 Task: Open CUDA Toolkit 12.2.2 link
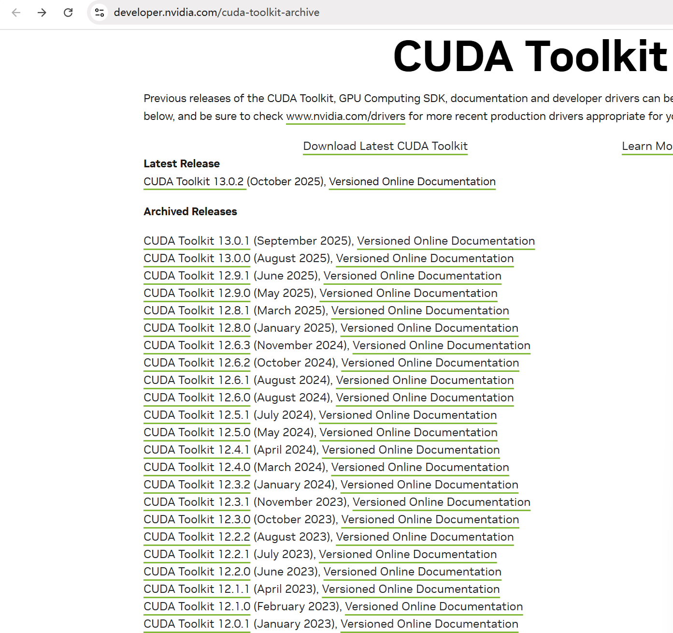coord(197,537)
